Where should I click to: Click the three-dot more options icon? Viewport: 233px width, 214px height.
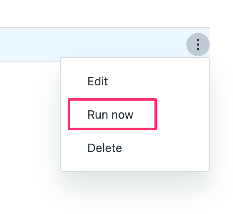tap(198, 45)
